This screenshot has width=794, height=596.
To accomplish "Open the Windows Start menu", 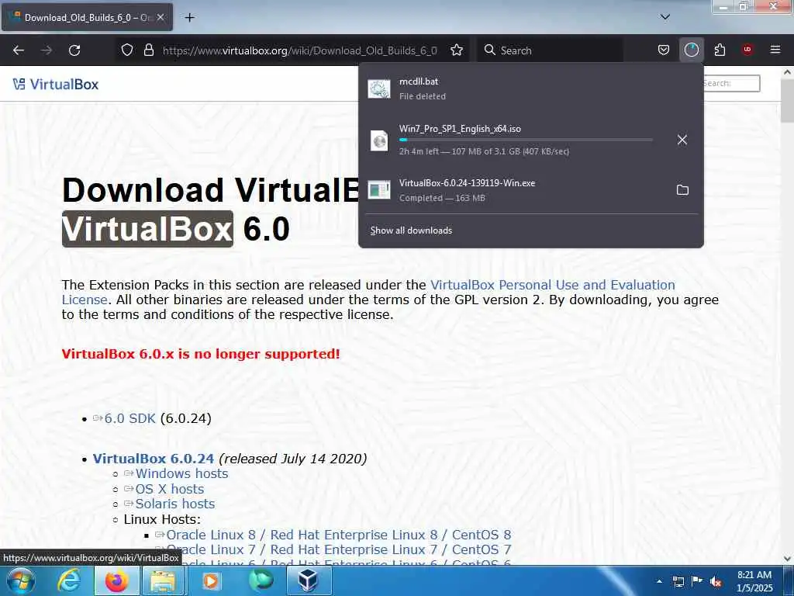I will (20, 580).
